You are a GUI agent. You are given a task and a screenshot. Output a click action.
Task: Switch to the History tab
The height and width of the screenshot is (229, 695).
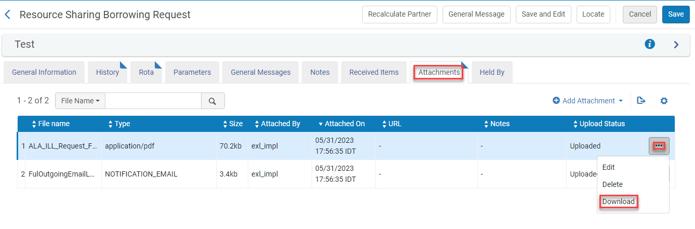[108, 72]
